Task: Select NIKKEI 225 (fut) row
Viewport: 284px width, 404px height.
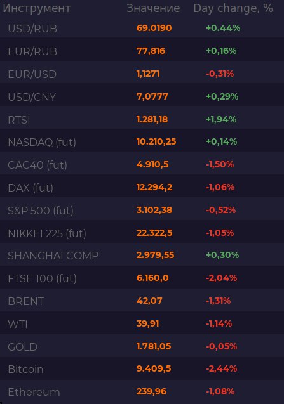Action: click(142, 233)
